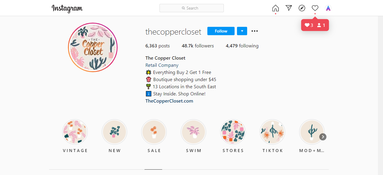Screen dimensions: 383x175
Task: Open the VINTAGE story highlight
Action: (x=75, y=132)
